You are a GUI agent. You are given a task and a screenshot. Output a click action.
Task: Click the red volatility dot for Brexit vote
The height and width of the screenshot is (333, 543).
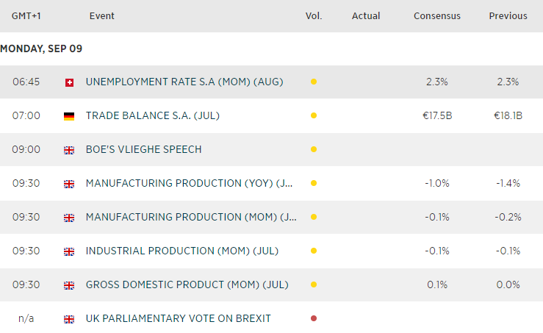coord(314,319)
